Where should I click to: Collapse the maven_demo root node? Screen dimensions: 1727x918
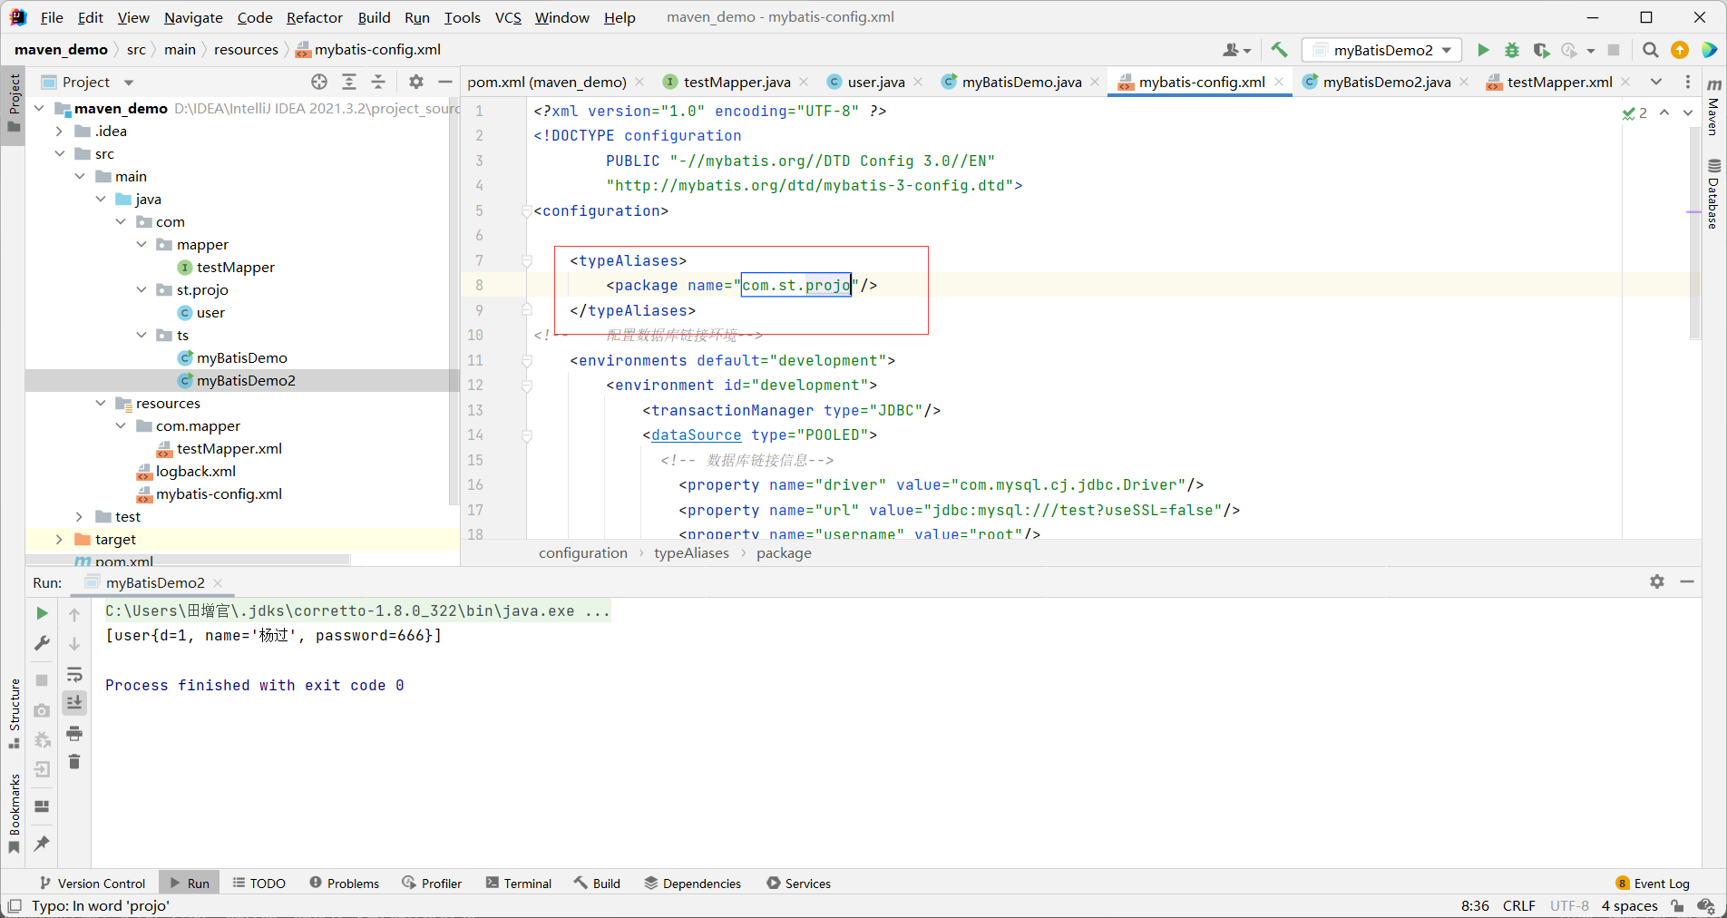point(39,108)
